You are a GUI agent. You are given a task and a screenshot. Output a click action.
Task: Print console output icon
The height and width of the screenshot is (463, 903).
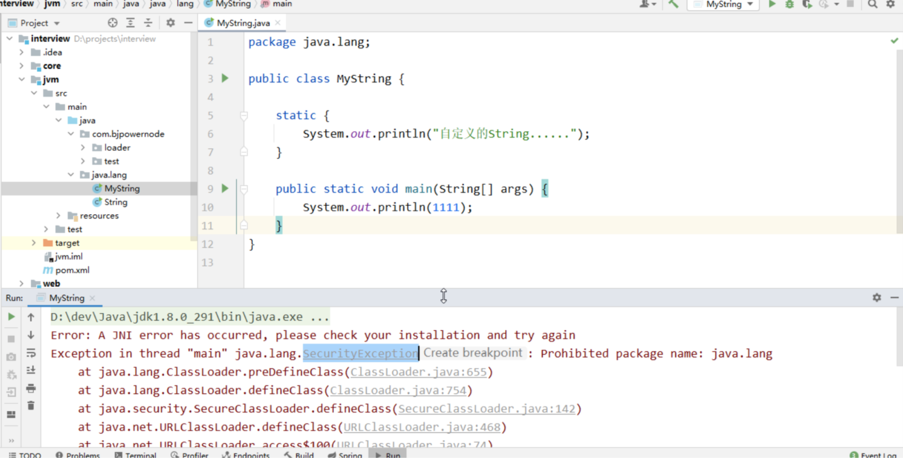point(31,388)
